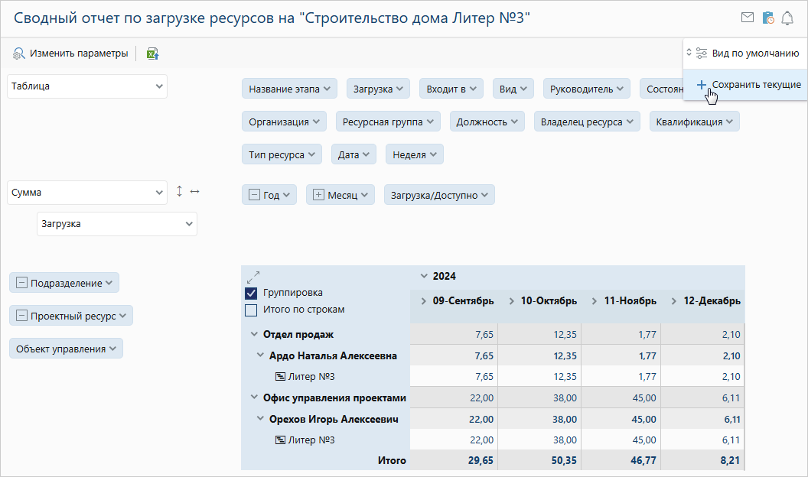Screen dimensions: 808x477
Task: Collapse minus box on Подразделение chip
Action: click(x=21, y=283)
